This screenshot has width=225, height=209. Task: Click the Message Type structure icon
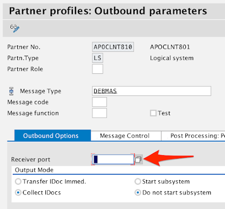pos(11,91)
